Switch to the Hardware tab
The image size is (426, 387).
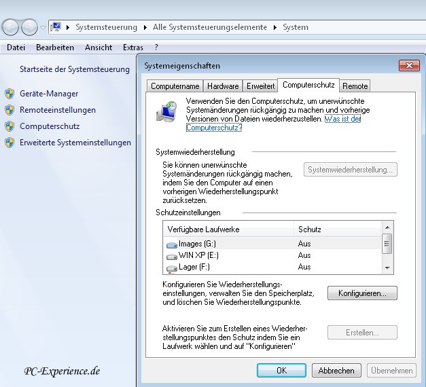(x=223, y=86)
